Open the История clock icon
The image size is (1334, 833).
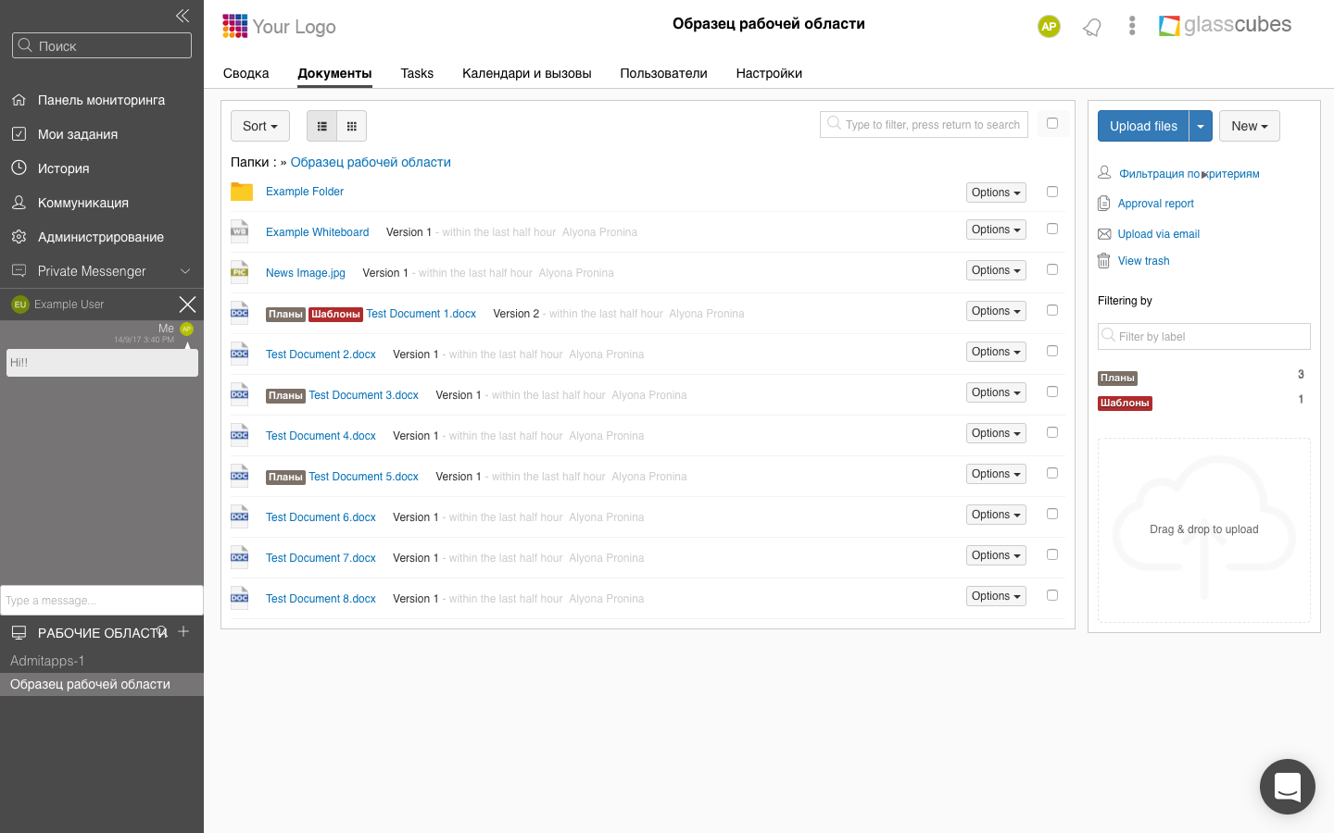coord(19,168)
